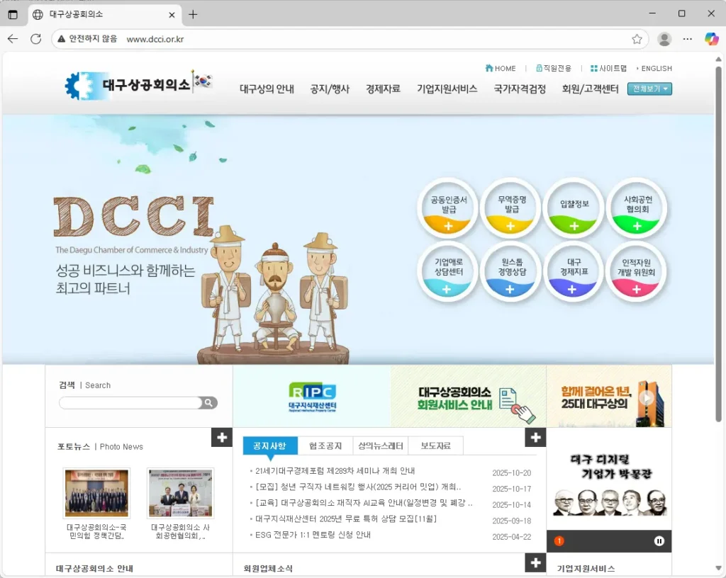Open the 기업지원서비스 menu item
The image size is (726, 578).
pos(447,89)
